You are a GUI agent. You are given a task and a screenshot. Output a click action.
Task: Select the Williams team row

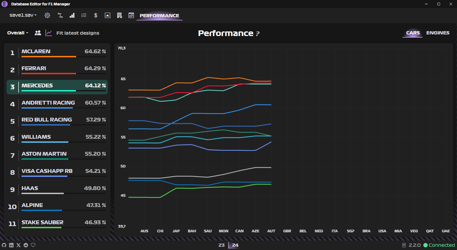(x=57, y=138)
